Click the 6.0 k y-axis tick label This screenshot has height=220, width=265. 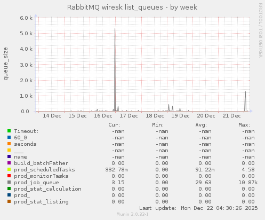pos(26,18)
